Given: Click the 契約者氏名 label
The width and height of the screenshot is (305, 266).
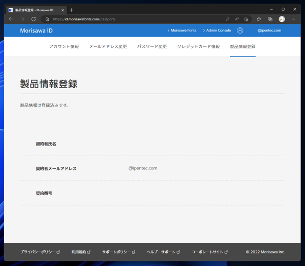Looking at the screenshot, I should [46, 144].
